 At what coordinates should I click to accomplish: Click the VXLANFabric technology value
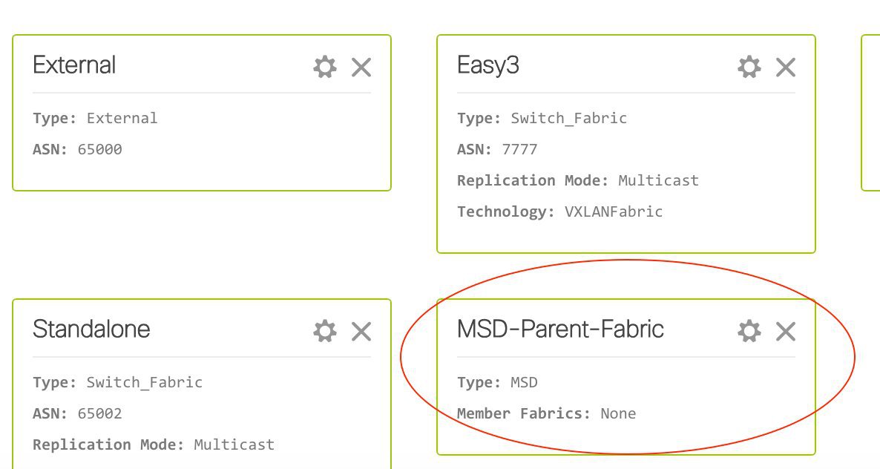(x=614, y=211)
